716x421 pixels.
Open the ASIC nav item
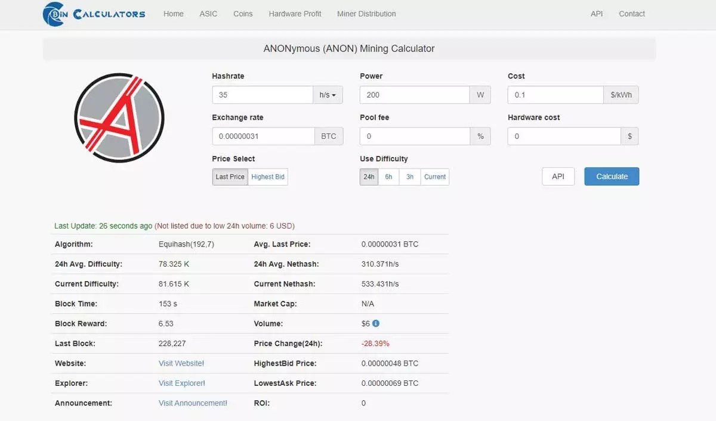(209, 14)
